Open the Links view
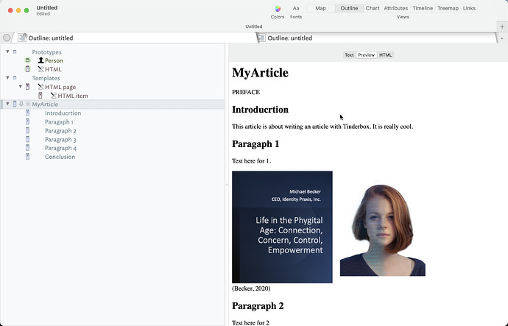Screen dimensions: 508x326 tap(469, 8)
